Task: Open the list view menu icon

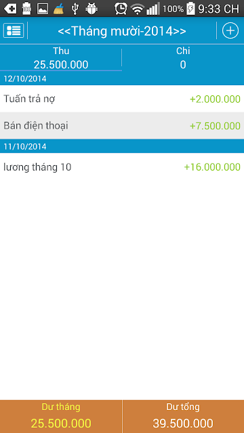Action: coord(14,30)
